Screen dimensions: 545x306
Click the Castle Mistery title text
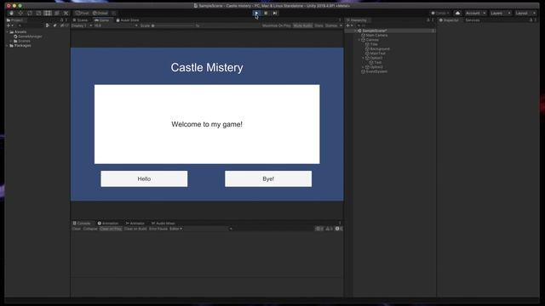[x=207, y=67]
